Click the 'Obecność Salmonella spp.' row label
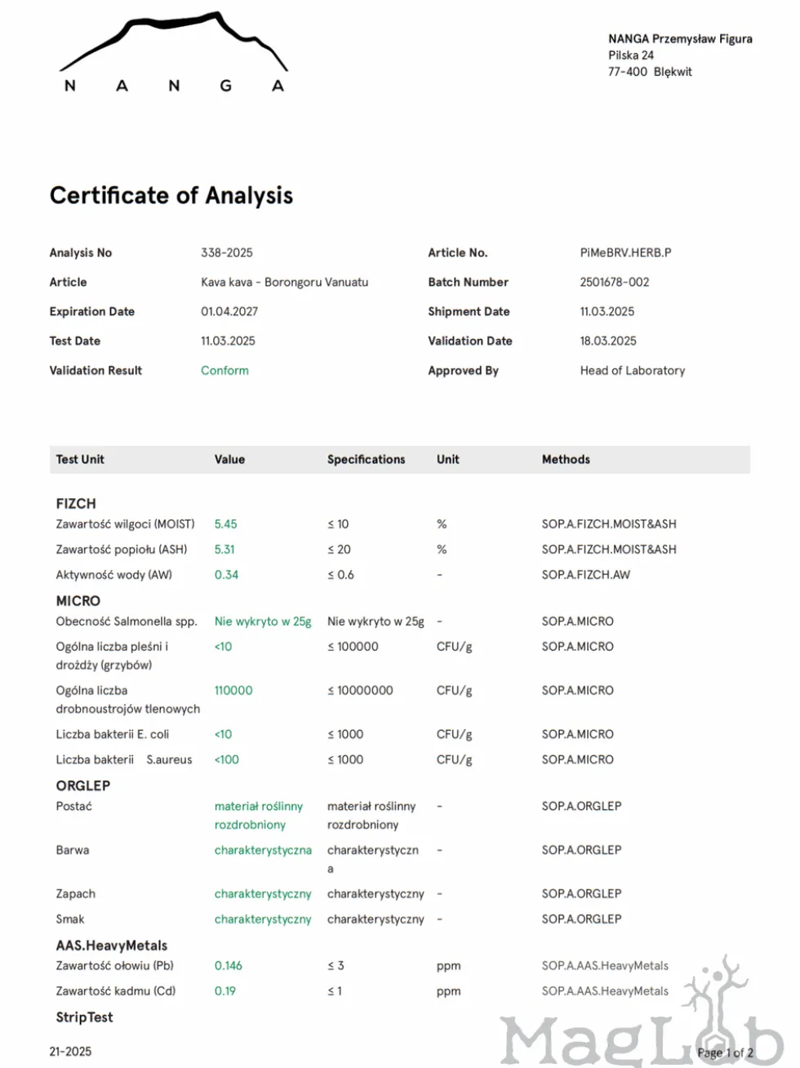 pyautogui.click(x=127, y=621)
